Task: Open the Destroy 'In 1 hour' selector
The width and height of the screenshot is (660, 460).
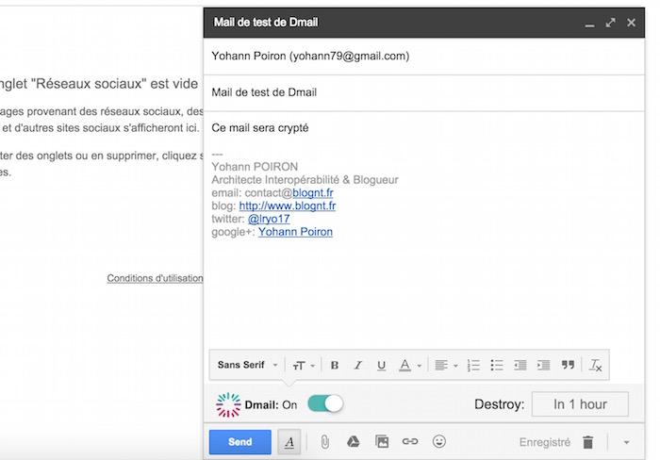Action: (580, 404)
